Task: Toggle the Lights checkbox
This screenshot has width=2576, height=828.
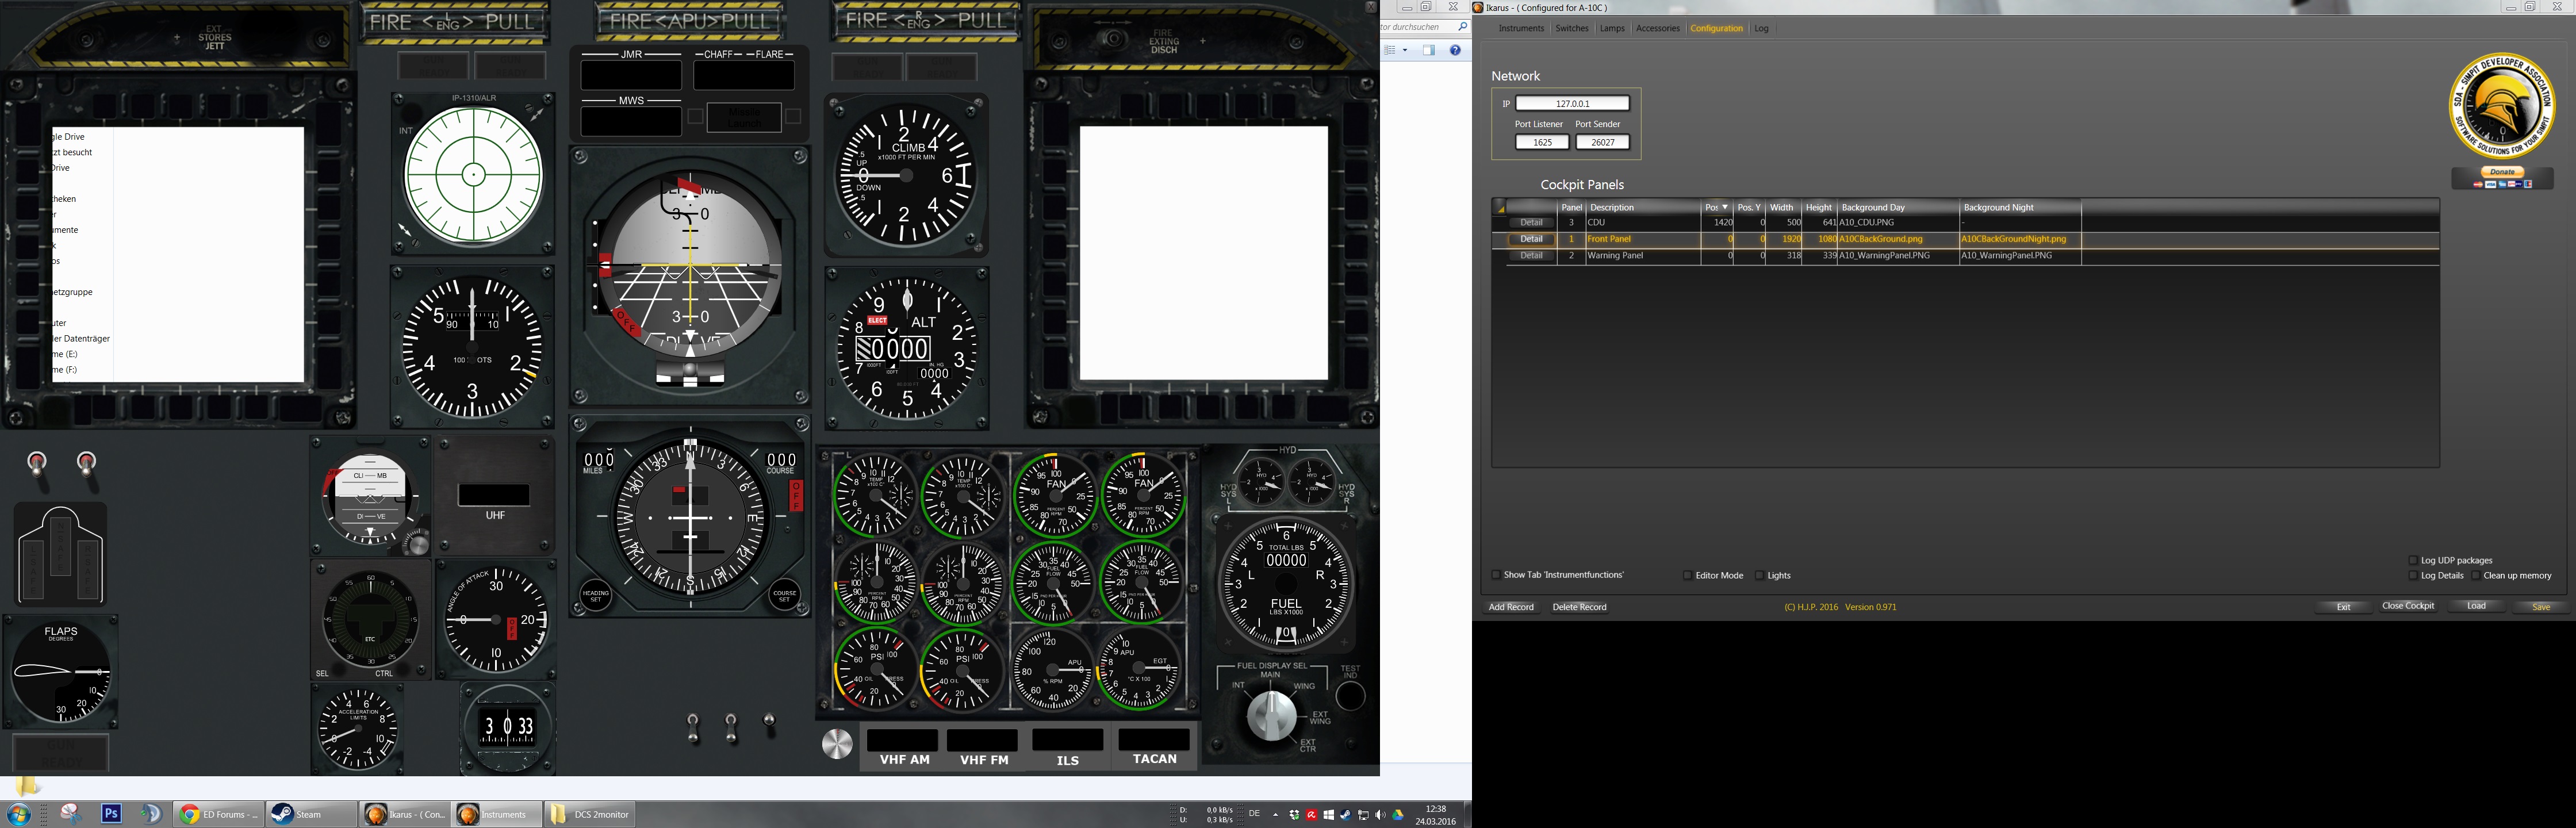Action: (1759, 575)
